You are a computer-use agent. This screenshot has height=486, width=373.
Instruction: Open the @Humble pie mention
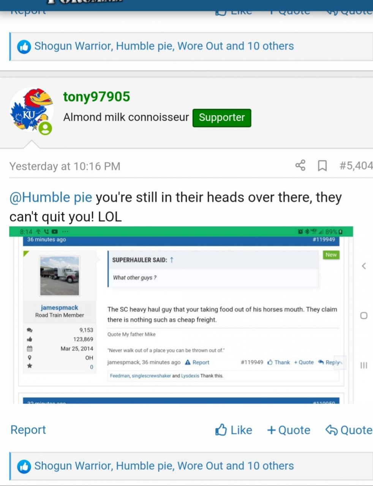click(x=51, y=197)
